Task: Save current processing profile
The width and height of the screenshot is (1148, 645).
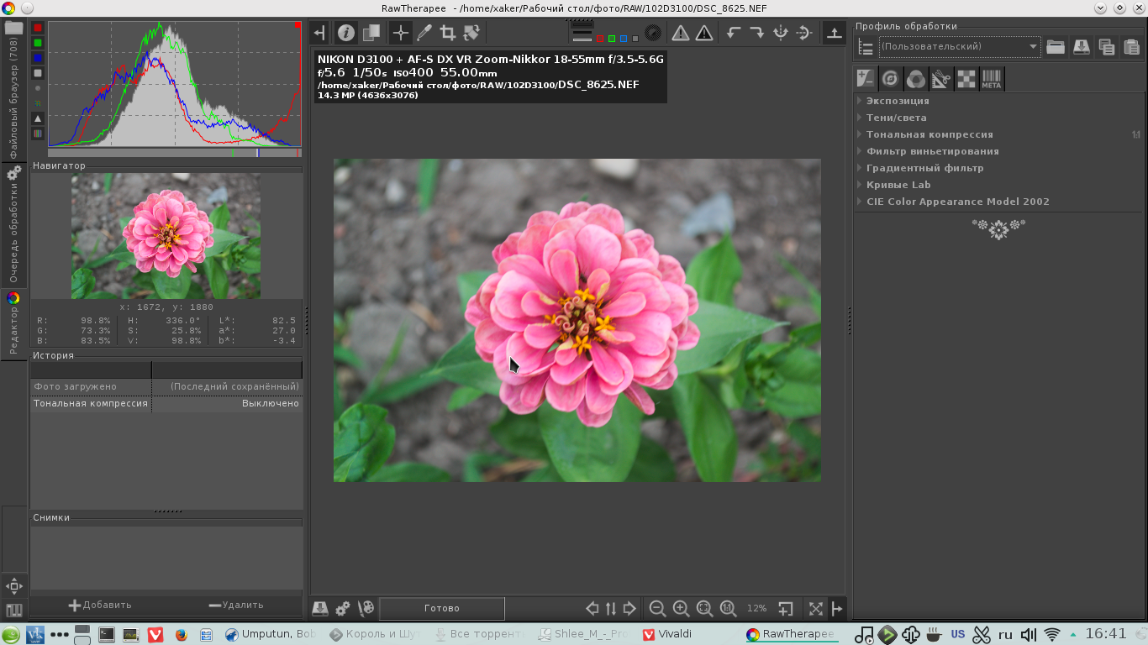Action: 1082,46
